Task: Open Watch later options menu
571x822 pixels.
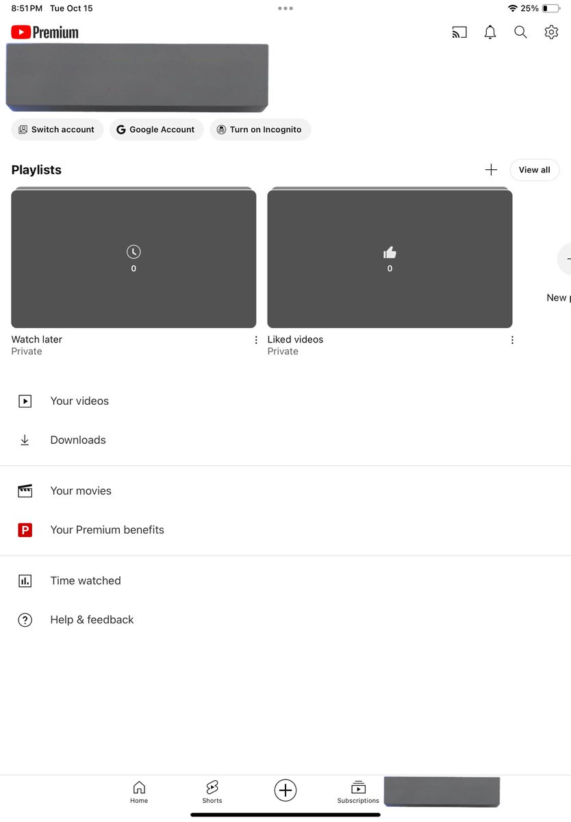Action: (256, 340)
